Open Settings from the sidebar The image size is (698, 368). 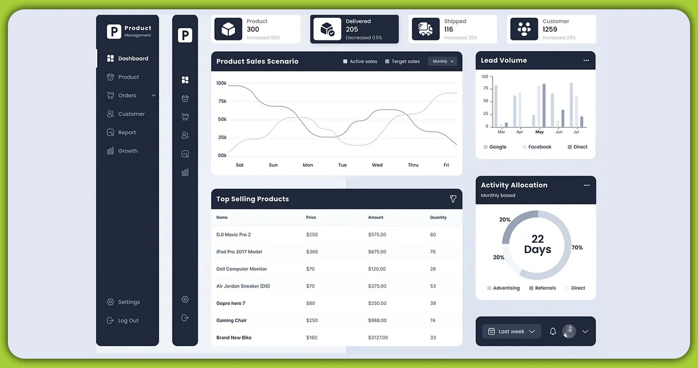tap(124, 302)
